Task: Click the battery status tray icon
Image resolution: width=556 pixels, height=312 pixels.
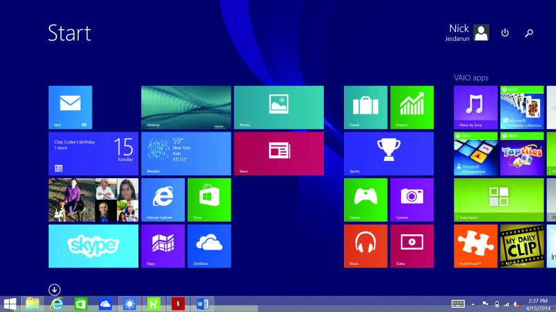Action: tap(497, 304)
